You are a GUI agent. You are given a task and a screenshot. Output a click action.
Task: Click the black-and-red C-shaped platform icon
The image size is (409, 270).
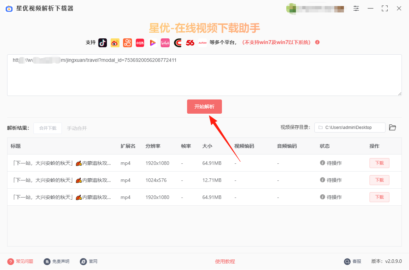(x=177, y=43)
